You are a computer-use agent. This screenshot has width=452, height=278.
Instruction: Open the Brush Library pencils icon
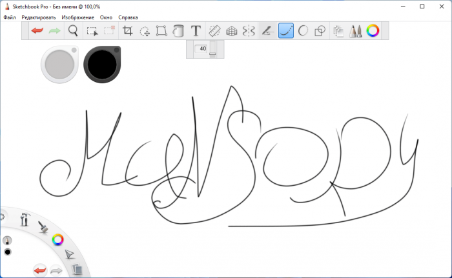[355, 30]
